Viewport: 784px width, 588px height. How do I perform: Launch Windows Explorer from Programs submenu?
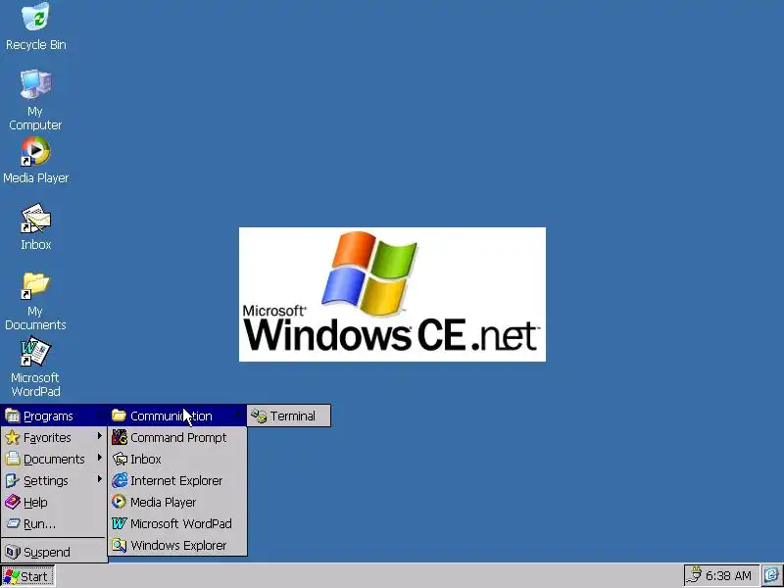[177, 545]
